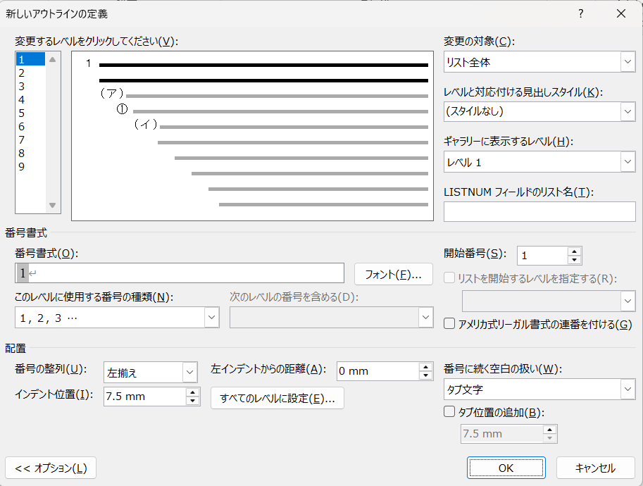Select level 6 in the level list
643x486 pixels.
[30, 126]
